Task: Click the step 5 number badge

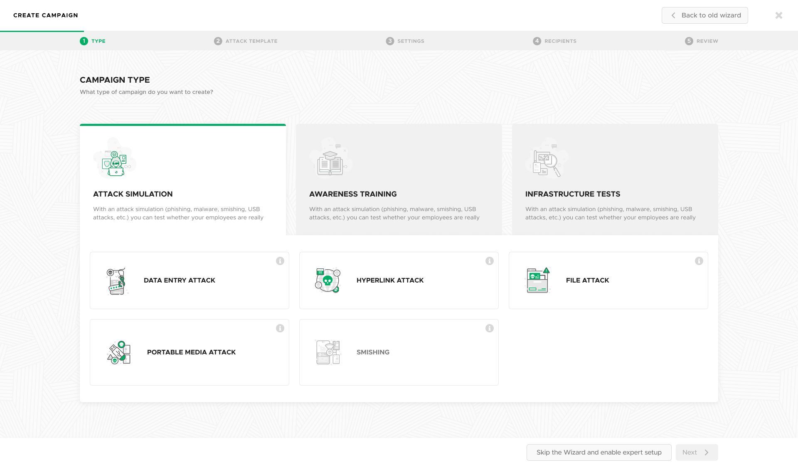Action: click(x=689, y=41)
